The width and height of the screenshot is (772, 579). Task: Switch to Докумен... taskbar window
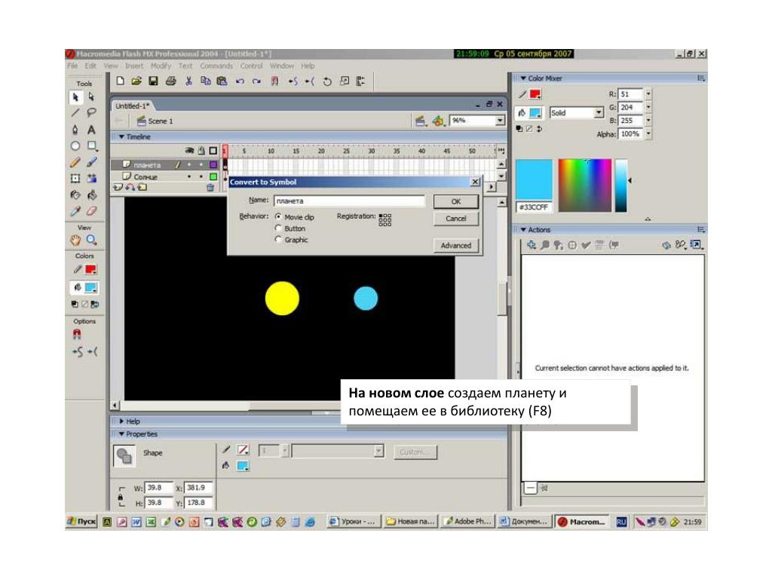(x=524, y=522)
